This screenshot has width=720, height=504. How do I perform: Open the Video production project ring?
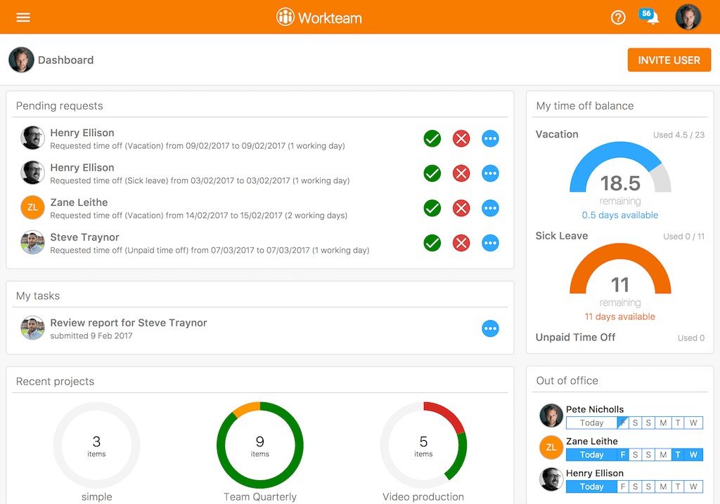[423, 445]
